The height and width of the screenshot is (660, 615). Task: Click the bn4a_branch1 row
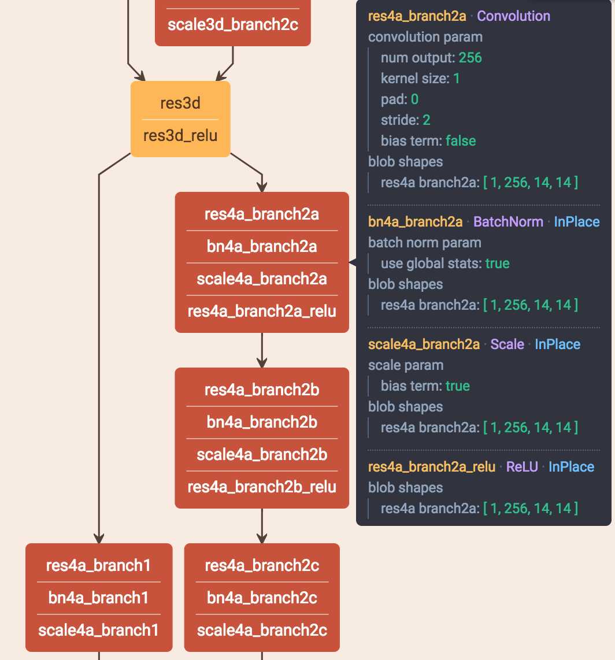98,598
